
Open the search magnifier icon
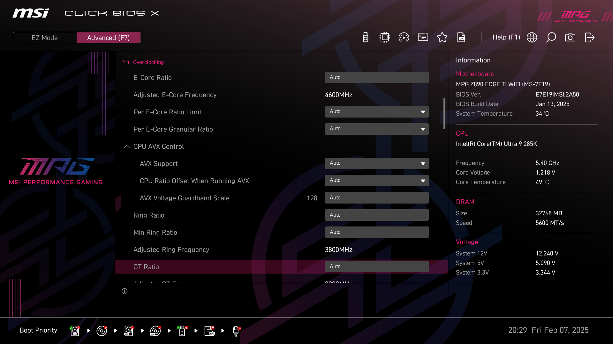pos(551,38)
